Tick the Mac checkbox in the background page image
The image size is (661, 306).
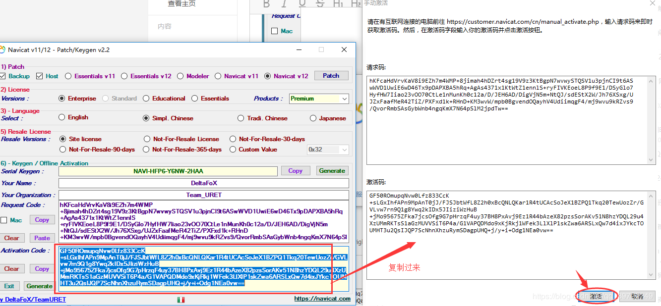click(275, 31)
